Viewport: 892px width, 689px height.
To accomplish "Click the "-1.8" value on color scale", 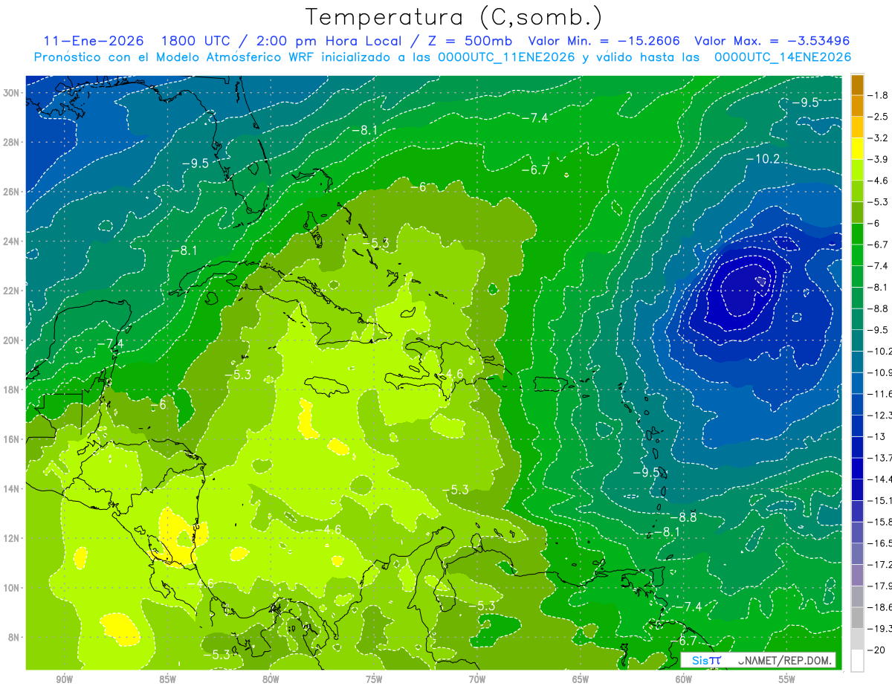I will 878,95.
